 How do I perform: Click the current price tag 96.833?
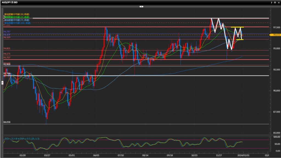point(275,35)
